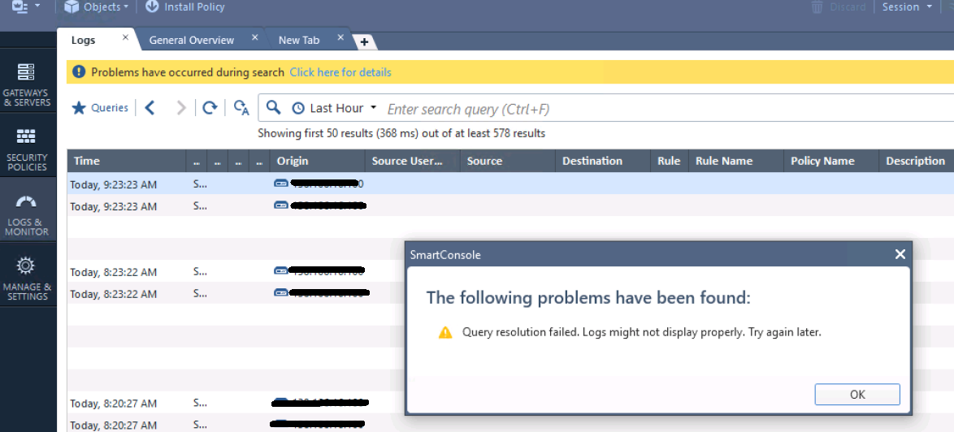Click gateway icon in first 9:23:23 row
Viewport: 954px width, 432px height.
pos(280,183)
